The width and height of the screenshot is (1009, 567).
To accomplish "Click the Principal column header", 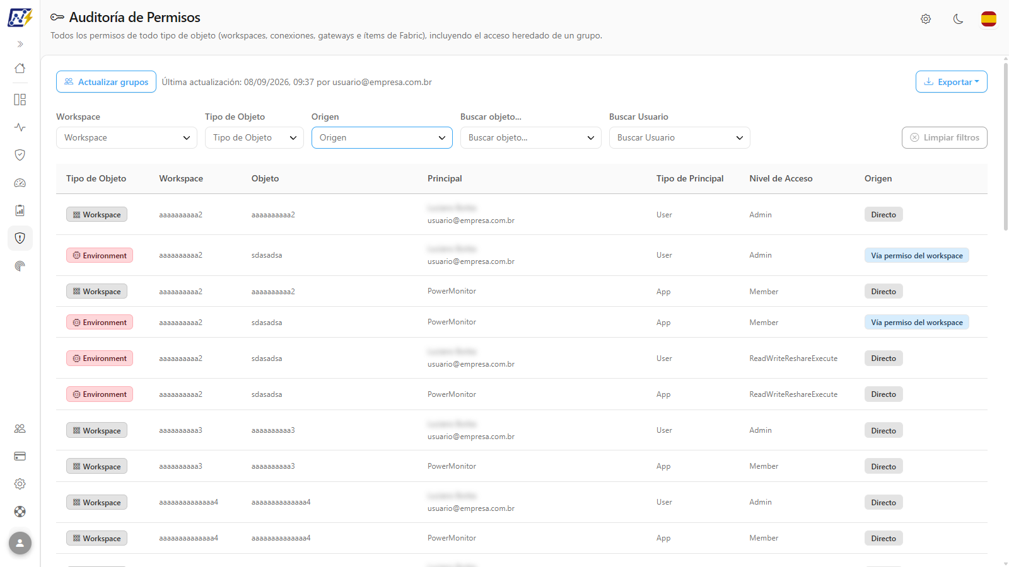I will tap(445, 179).
